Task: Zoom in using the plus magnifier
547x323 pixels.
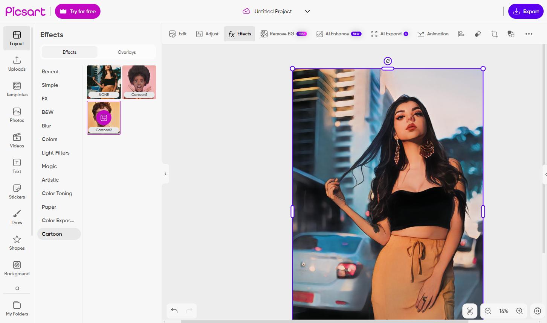Action: [x=519, y=311]
